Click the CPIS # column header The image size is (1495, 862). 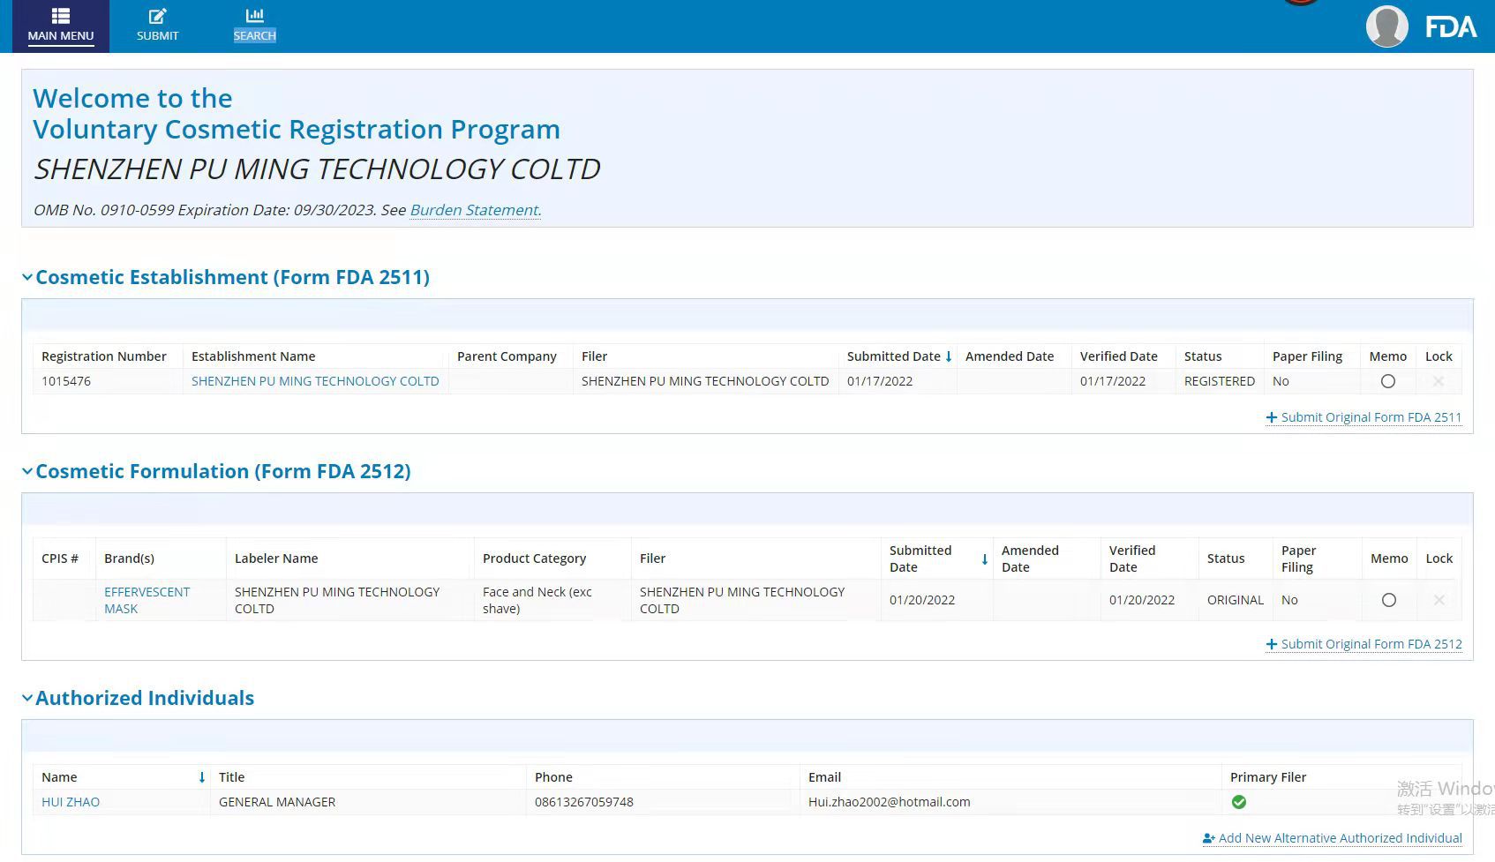coord(60,558)
